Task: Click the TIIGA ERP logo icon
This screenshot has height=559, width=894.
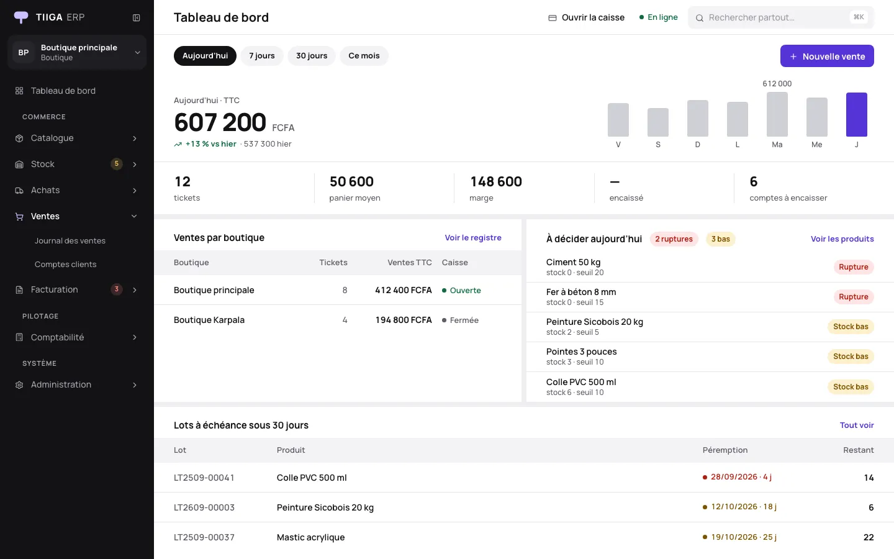Action: (x=21, y=17)
